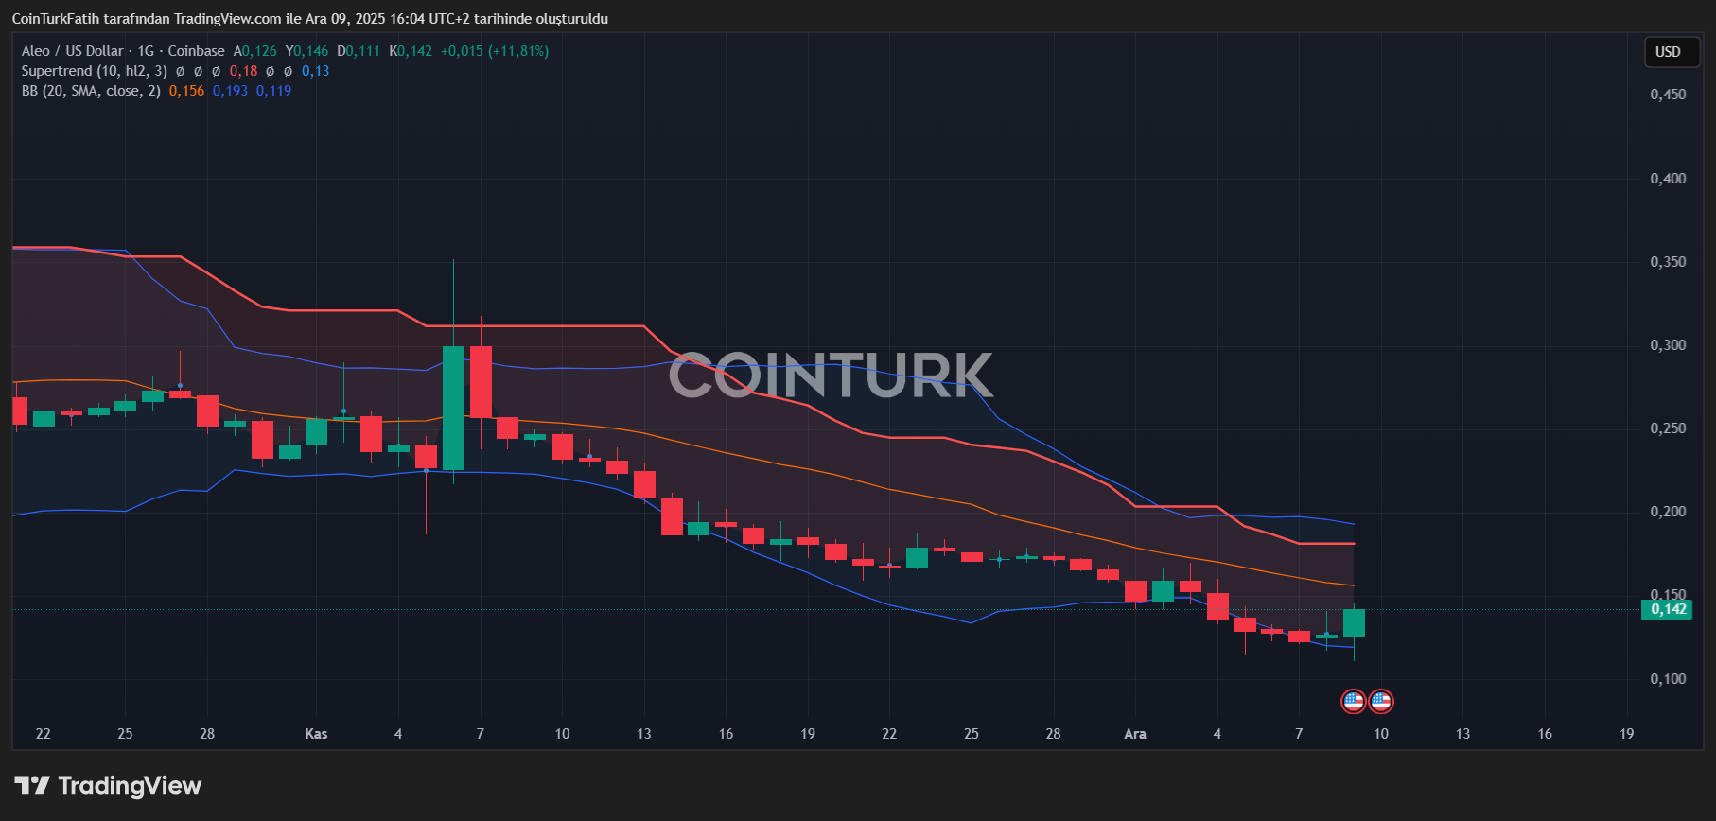Click the right US flag economic event icon
Image resolution: width=1716 pixels, height=821 pixels.
coord(1381,701)
